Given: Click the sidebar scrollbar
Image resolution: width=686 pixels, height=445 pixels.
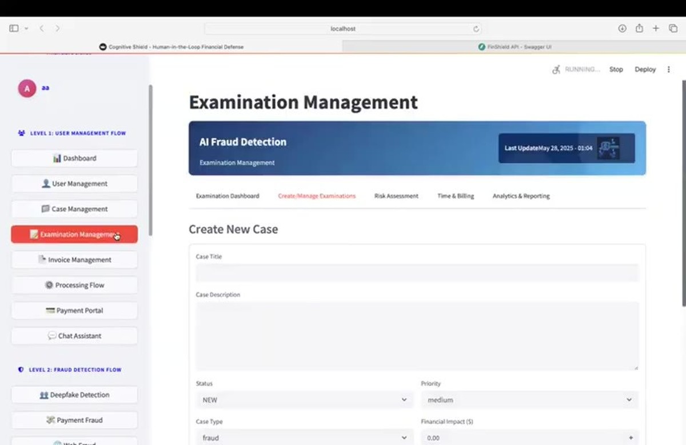Looking at the screenshot, I should [151, 160].
